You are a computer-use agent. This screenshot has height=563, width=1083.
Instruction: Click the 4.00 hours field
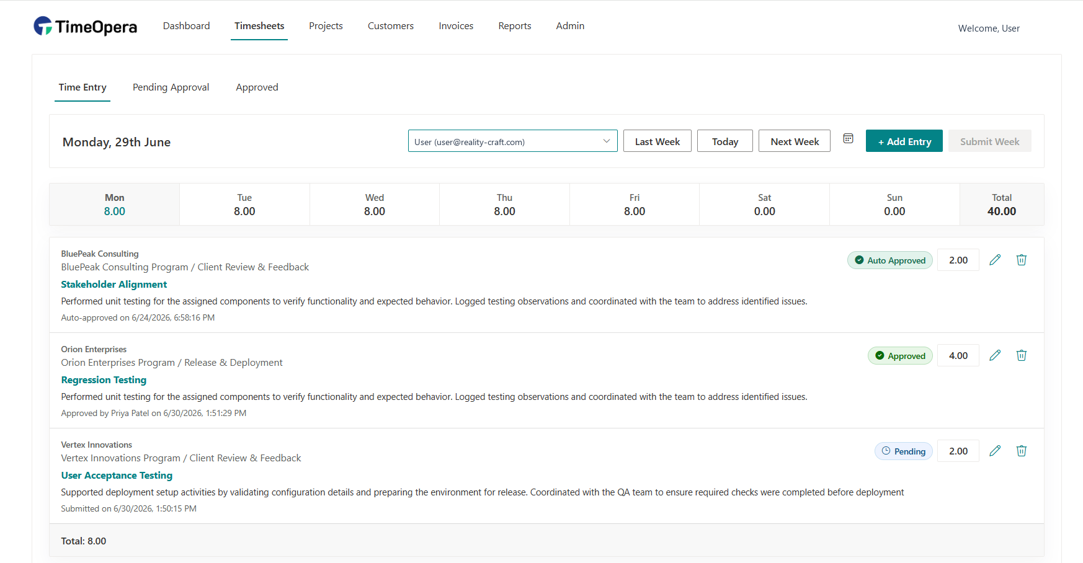(x=958, y=355)
